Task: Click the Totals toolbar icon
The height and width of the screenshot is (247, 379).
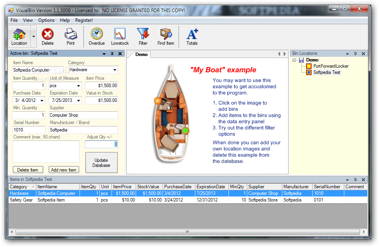Action: (x=192, y=37)
